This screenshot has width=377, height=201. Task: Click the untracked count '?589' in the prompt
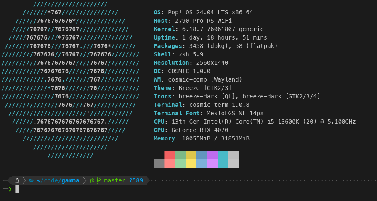[x=136, y=180]
